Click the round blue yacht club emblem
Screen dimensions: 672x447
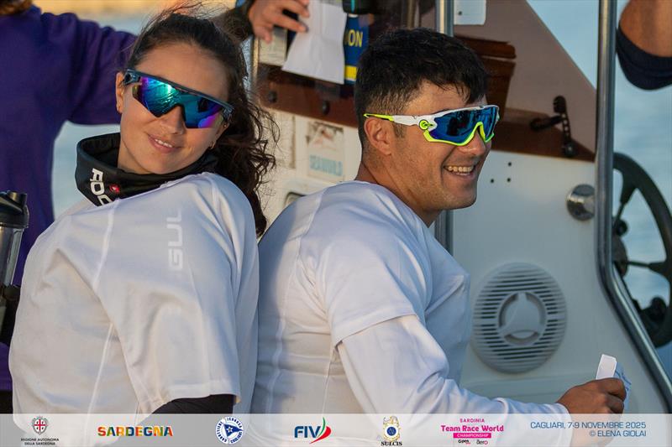pyautogui.click(x=229, y=430)
